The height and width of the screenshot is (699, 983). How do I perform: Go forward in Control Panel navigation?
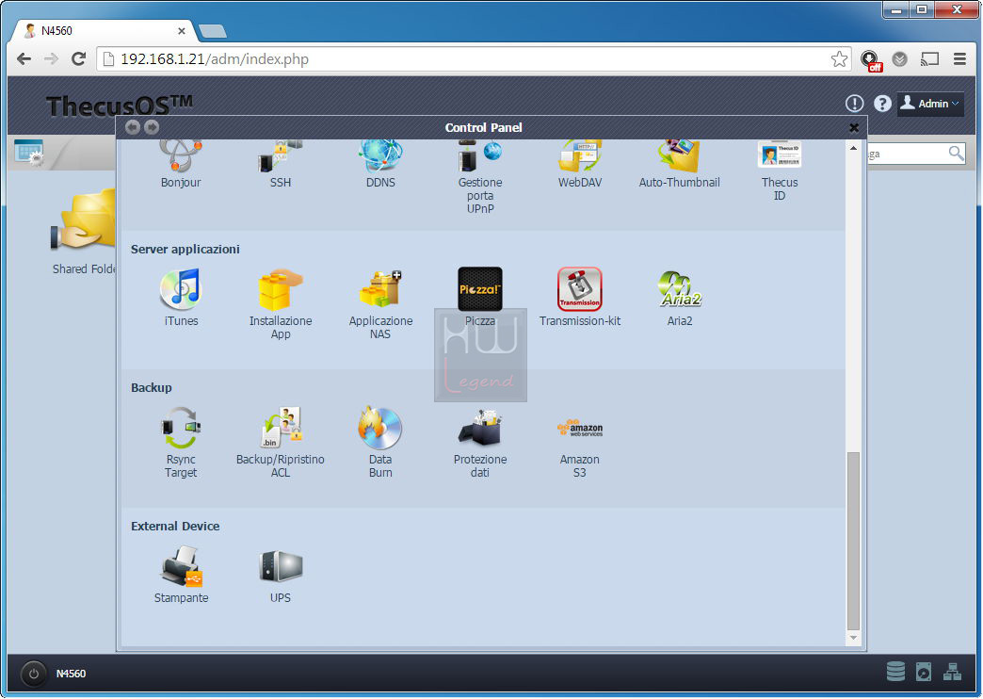[152, 127]
